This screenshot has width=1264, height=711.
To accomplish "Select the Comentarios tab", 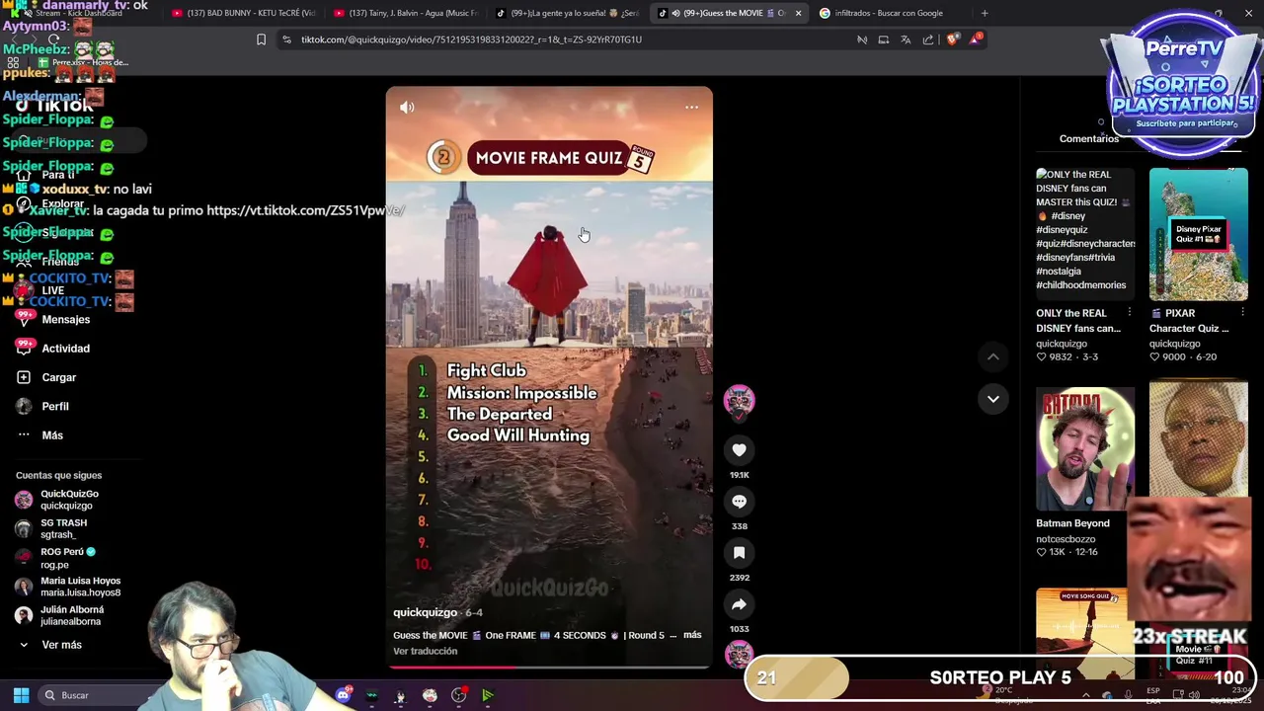I will (1088, 139).
